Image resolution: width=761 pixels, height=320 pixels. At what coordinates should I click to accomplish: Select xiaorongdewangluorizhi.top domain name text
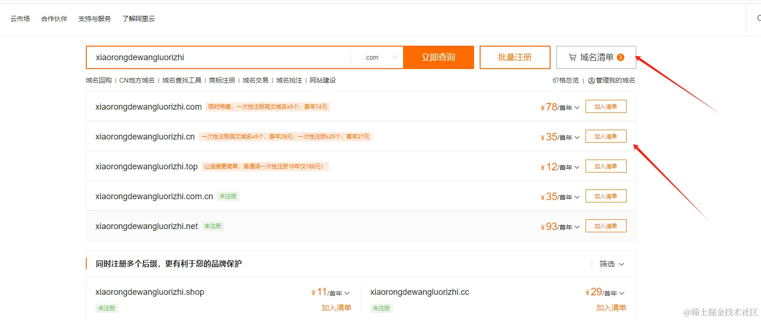(x=147, y=167)
